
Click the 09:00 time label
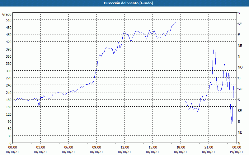tap(96, 148)
